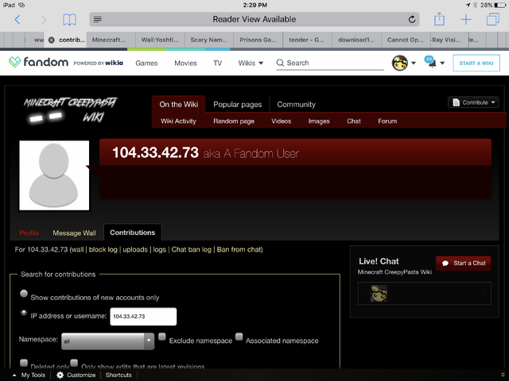Screen dimensions: 509x381
Task: Click the Start a Chat button
Action: click(463, 263)
